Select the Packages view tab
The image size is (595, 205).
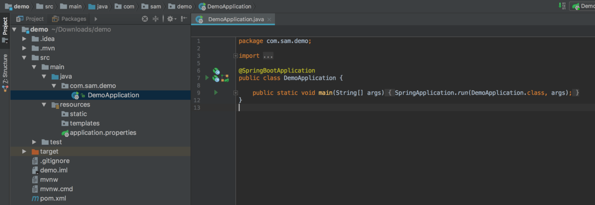pos(69,19)
